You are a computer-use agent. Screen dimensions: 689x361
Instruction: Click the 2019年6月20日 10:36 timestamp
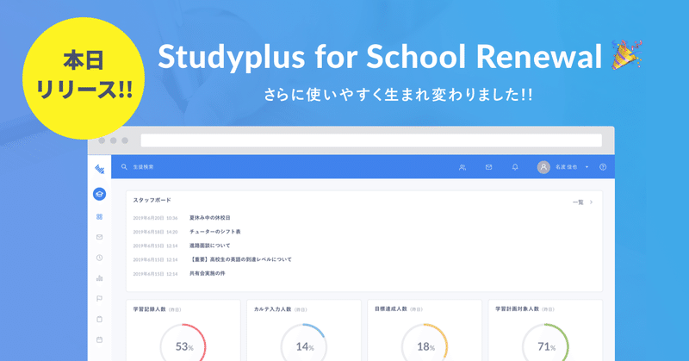(x=155, y=218)
